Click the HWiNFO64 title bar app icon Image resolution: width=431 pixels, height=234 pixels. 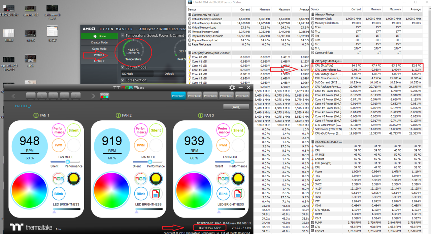pyautogui.click(x=191, y=2)
